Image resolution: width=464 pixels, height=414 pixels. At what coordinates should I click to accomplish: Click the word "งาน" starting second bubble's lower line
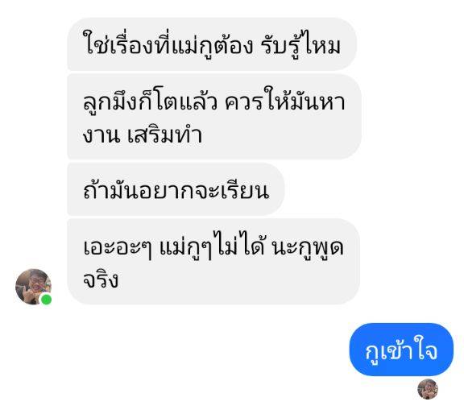coord(101,136)
